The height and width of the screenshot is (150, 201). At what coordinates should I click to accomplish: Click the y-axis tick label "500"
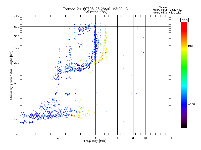(x=17, y=36)
